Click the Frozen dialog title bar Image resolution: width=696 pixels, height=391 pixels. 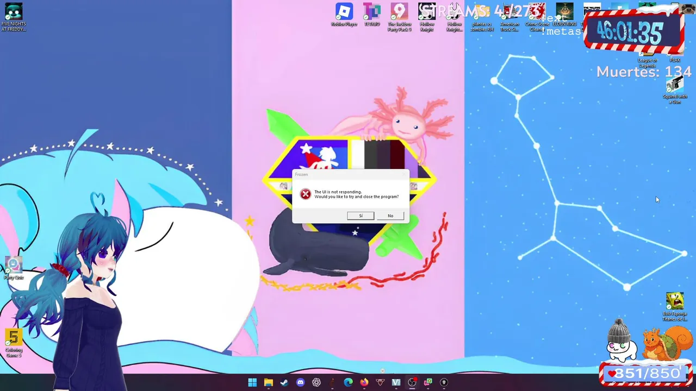351,174
